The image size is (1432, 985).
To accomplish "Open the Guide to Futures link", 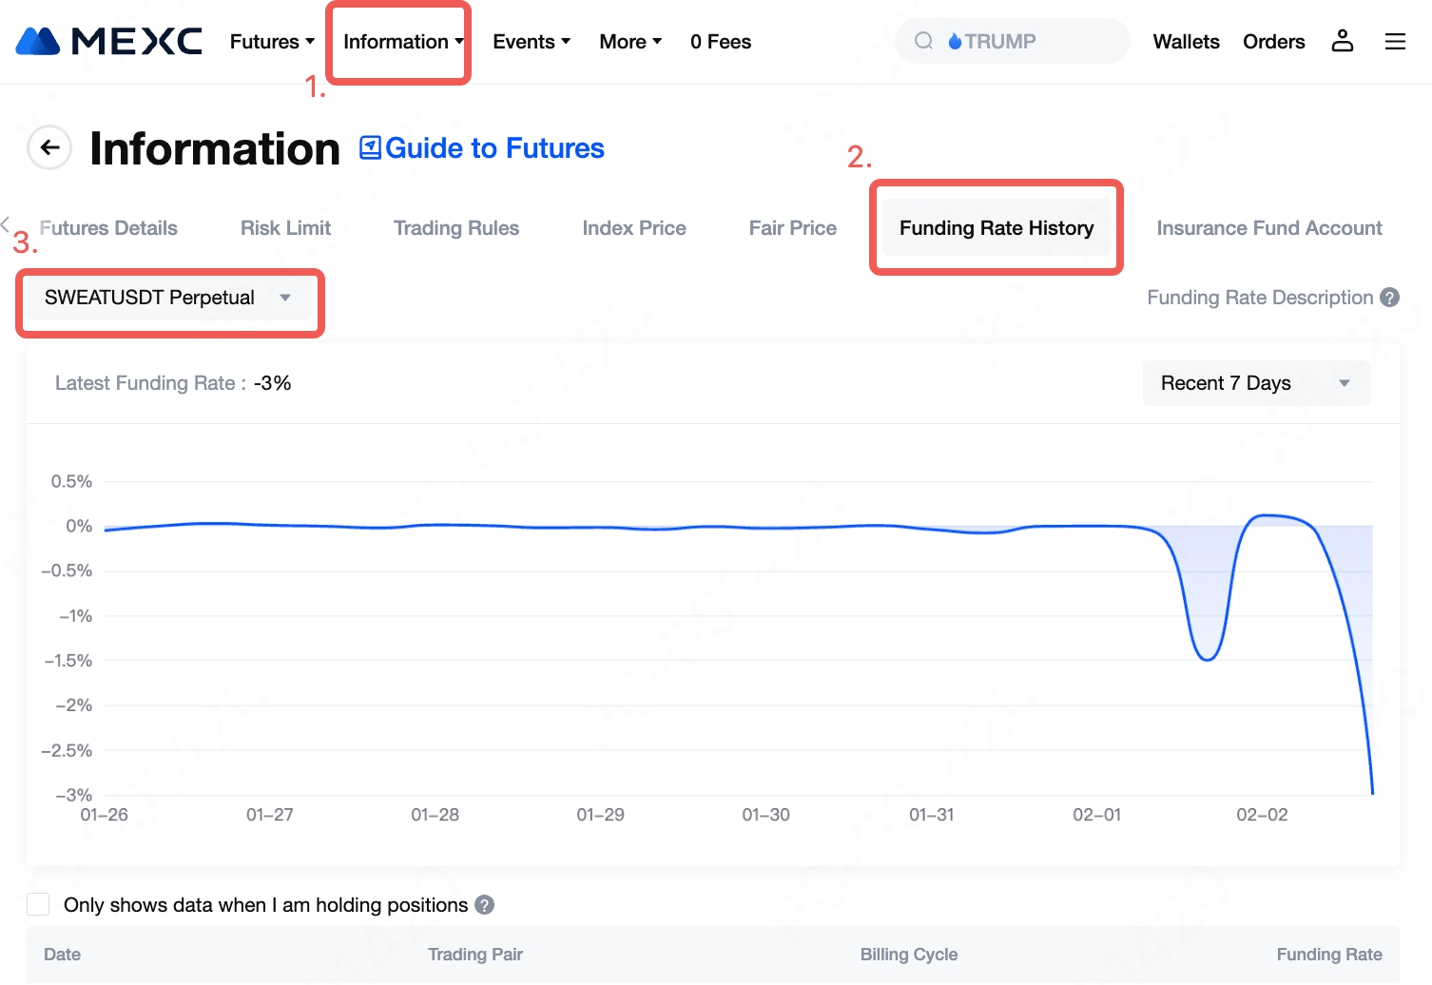I will point(482,148).
